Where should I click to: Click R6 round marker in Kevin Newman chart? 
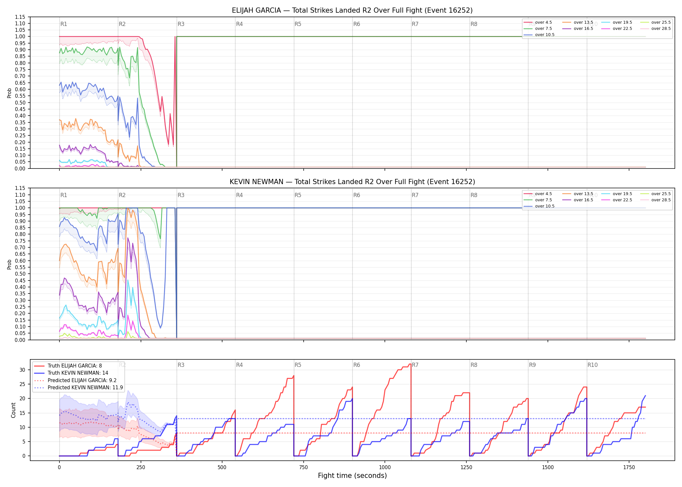(357, 195)
